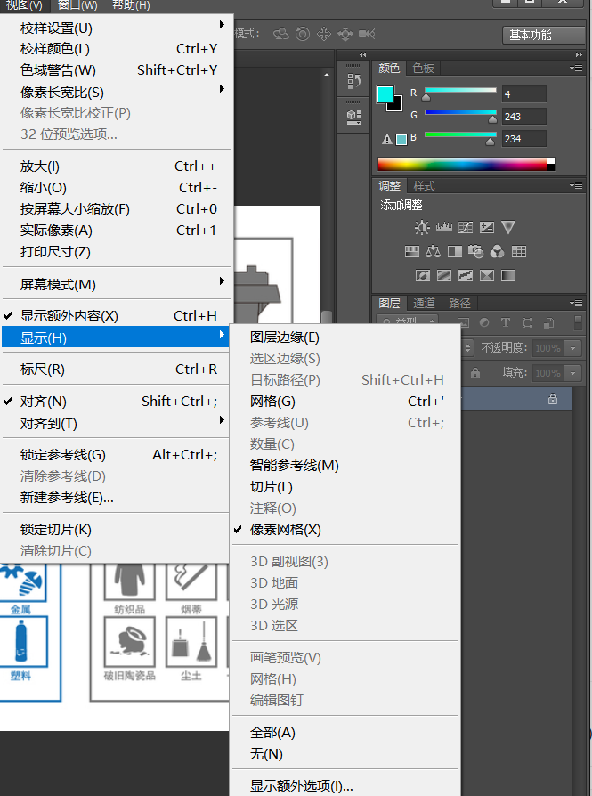The height and width of the screenshot is (796, 592).
Task: Switch to the 路径 paths tab
Action: 459,303
